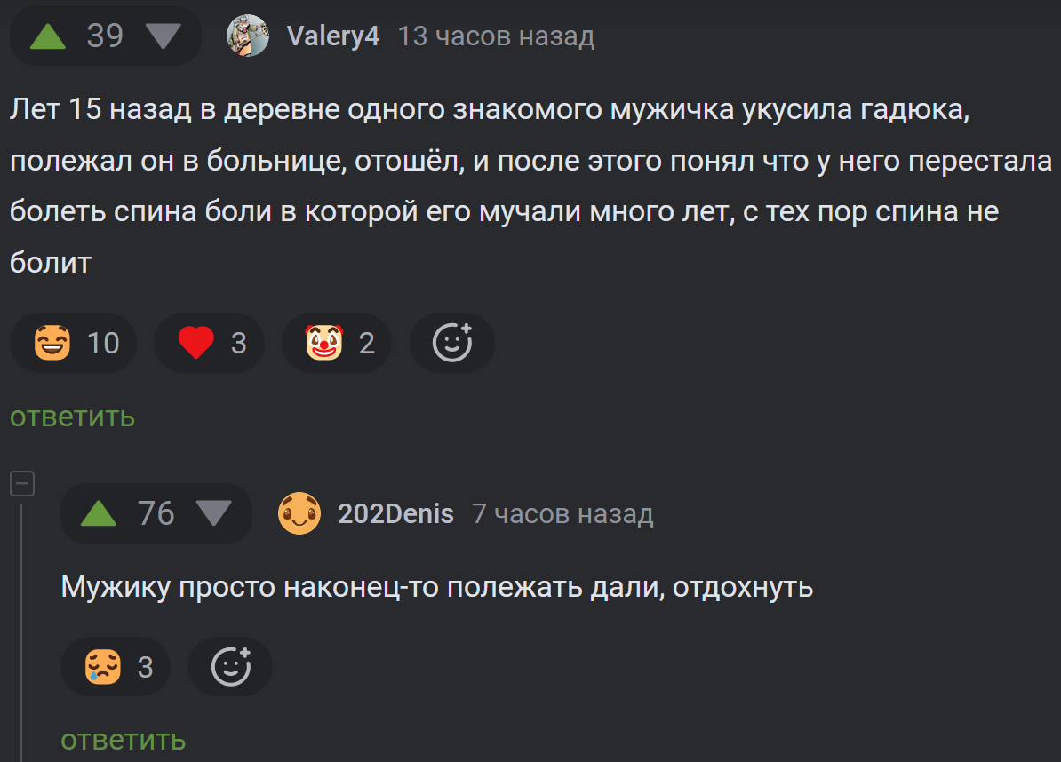The image size is (1061, 762).
Task: Open 202Denis's orange smiley avatar
Action: [299, 514]
